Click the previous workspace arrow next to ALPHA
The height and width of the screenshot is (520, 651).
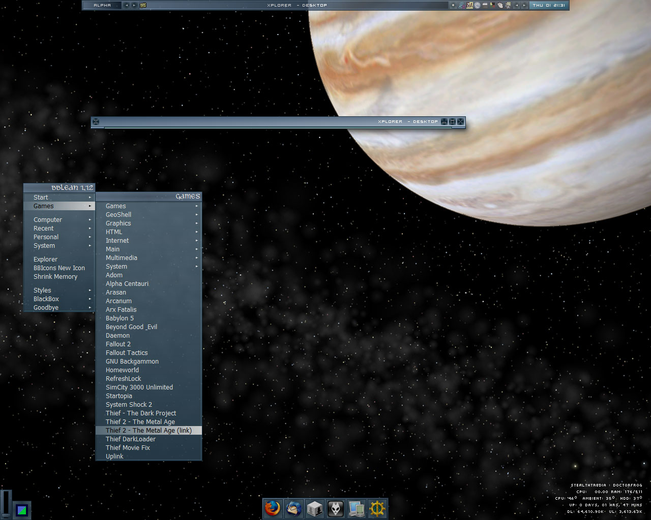[126, 5]
